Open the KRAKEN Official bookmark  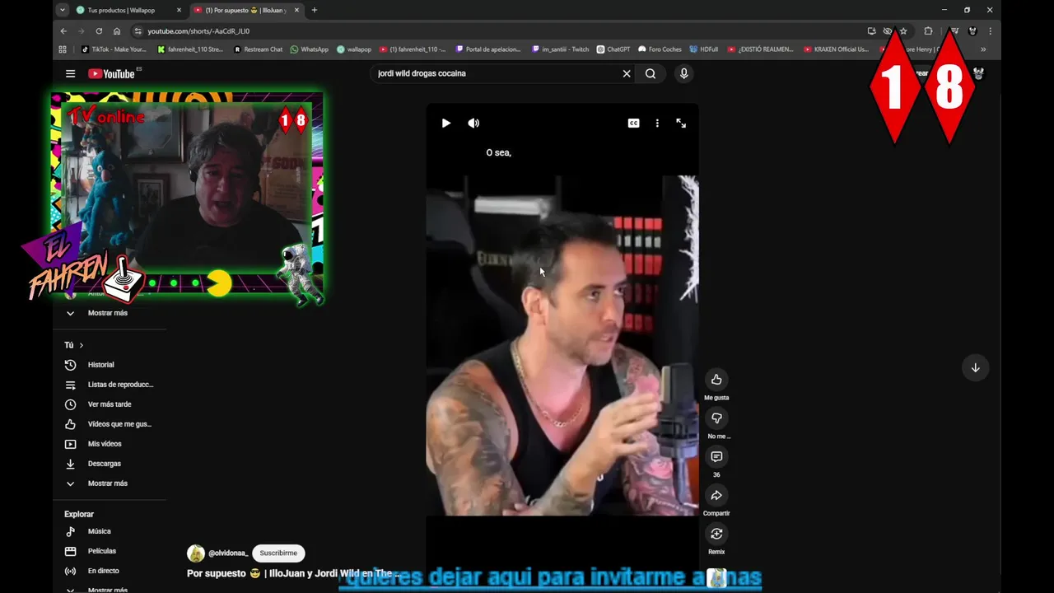(836, 49)
